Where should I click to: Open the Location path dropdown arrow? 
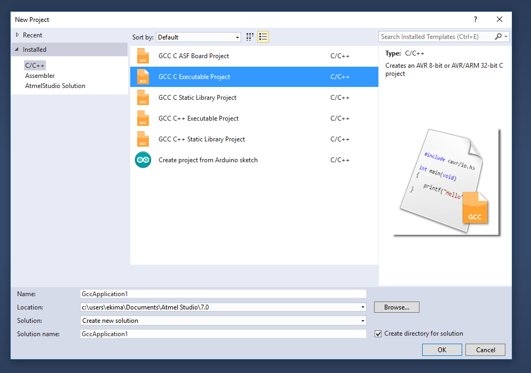coord(363,307)
